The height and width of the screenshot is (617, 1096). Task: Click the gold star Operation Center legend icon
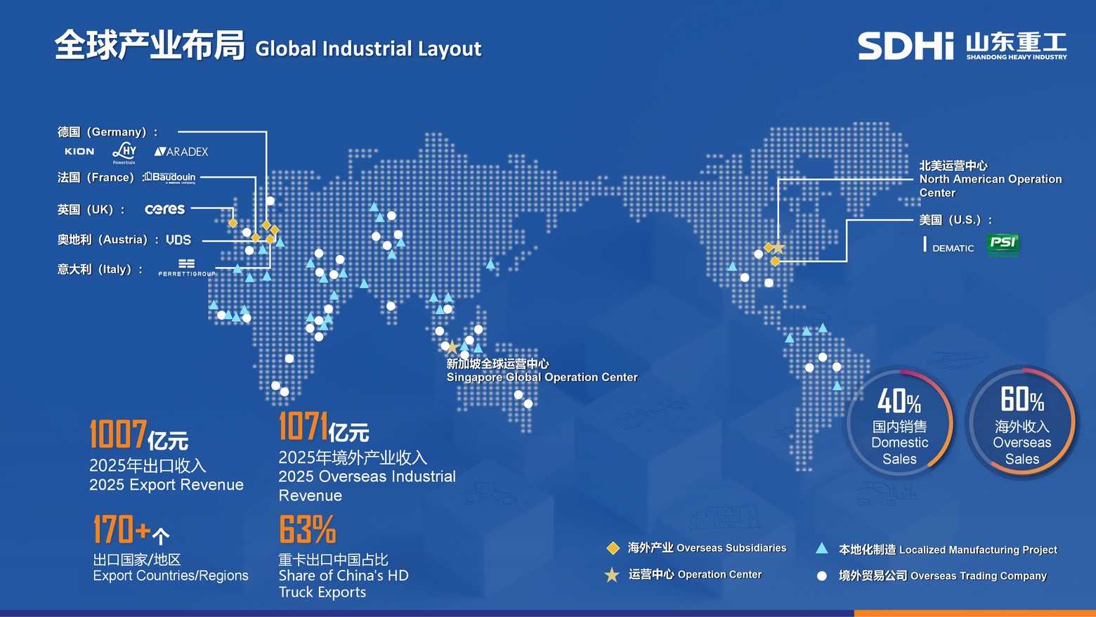tap(612, 575)
